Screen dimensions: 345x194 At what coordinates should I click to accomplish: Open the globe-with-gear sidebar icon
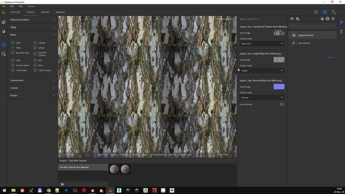[x=4, y=54]
